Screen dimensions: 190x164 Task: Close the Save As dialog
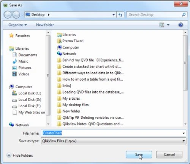coord(181,3)
